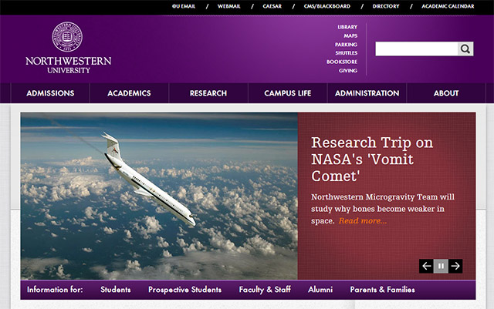494x309 pixels.
Task: Open the SHUTTLES quick link
Action: point(347,53)
